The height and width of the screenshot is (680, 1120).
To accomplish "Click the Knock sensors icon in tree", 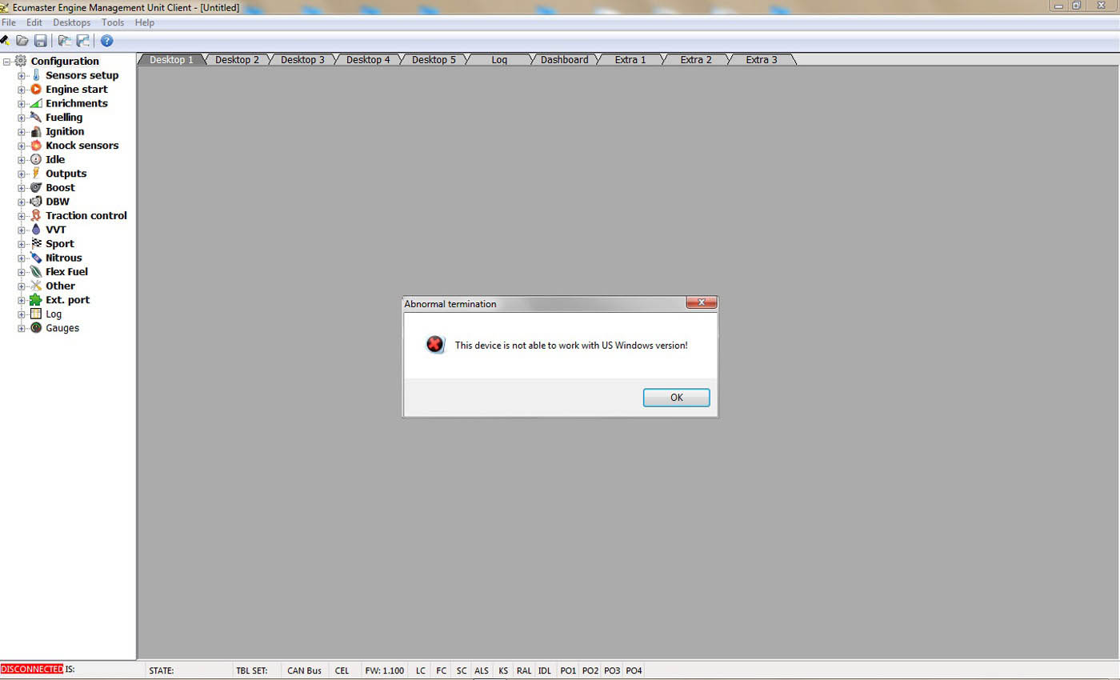I will coord(36,146).
